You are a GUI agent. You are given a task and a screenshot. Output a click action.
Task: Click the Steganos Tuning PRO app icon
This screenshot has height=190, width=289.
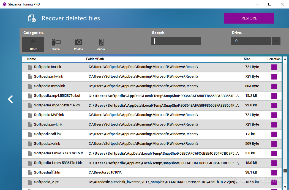[x=4, y=4]
